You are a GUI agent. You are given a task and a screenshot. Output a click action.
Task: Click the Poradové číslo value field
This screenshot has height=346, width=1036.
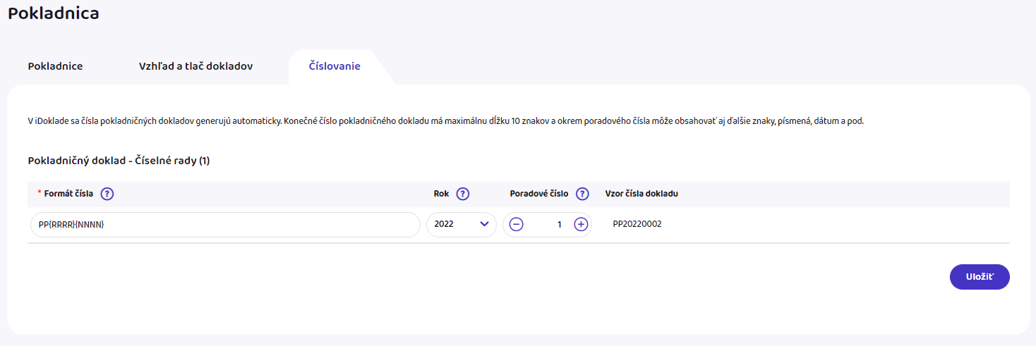[549, 225]
